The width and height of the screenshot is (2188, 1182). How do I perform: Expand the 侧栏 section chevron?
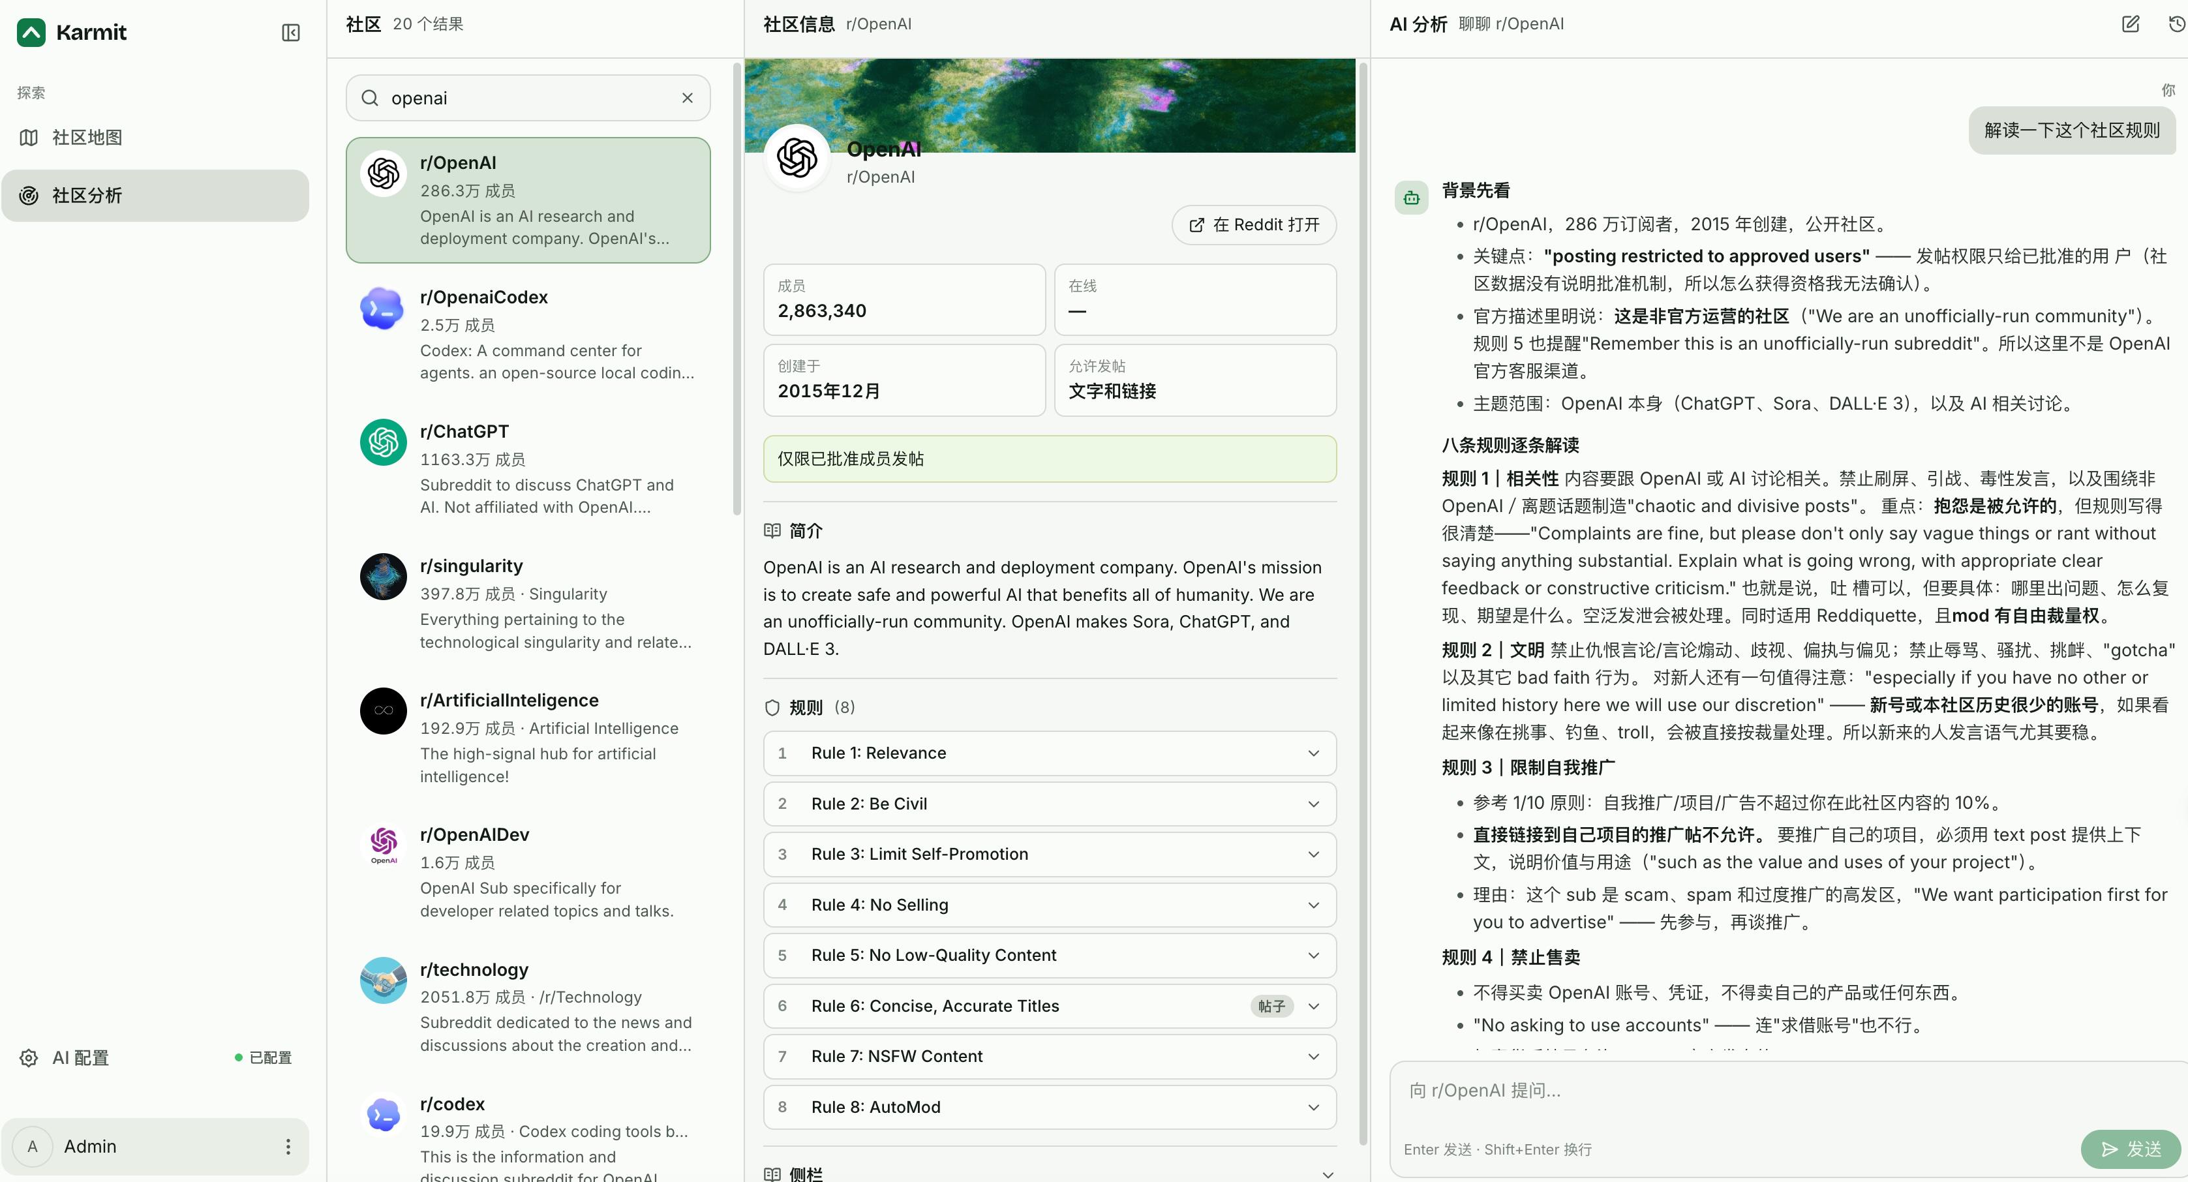pyautogui.click(x=1328, y=1174)
